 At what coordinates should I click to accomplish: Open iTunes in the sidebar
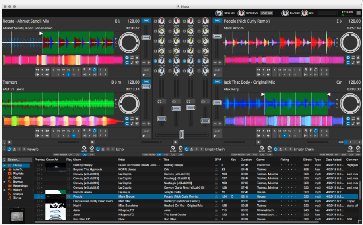[x=17, y=198]
